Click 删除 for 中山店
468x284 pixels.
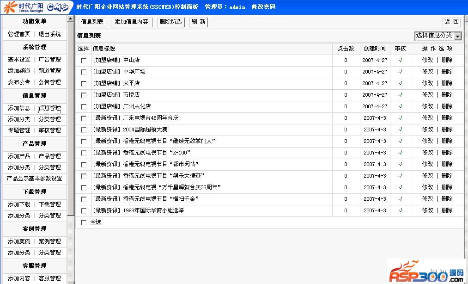pyautogui.click(x=447, y=60)
